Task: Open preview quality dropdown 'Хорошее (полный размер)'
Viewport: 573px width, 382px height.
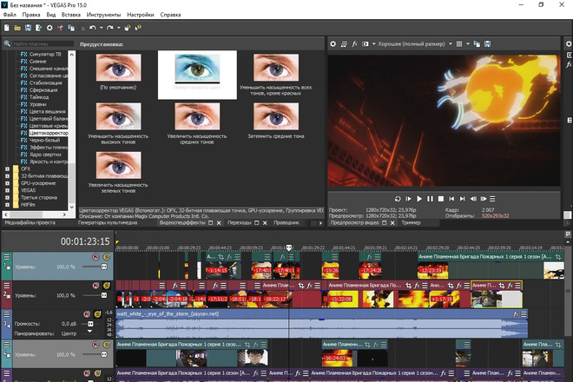Action: 415,44
